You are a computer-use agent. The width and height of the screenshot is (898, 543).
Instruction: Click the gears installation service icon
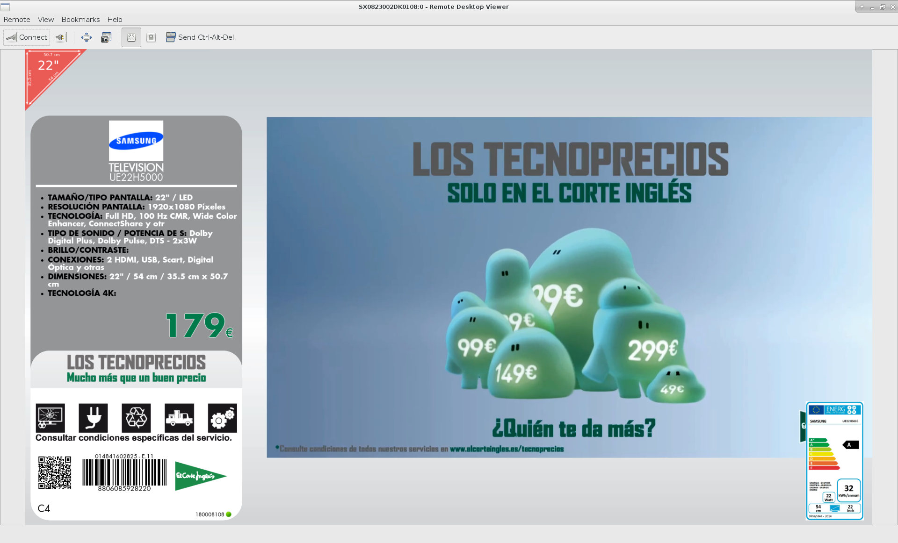tap(222, 418)
